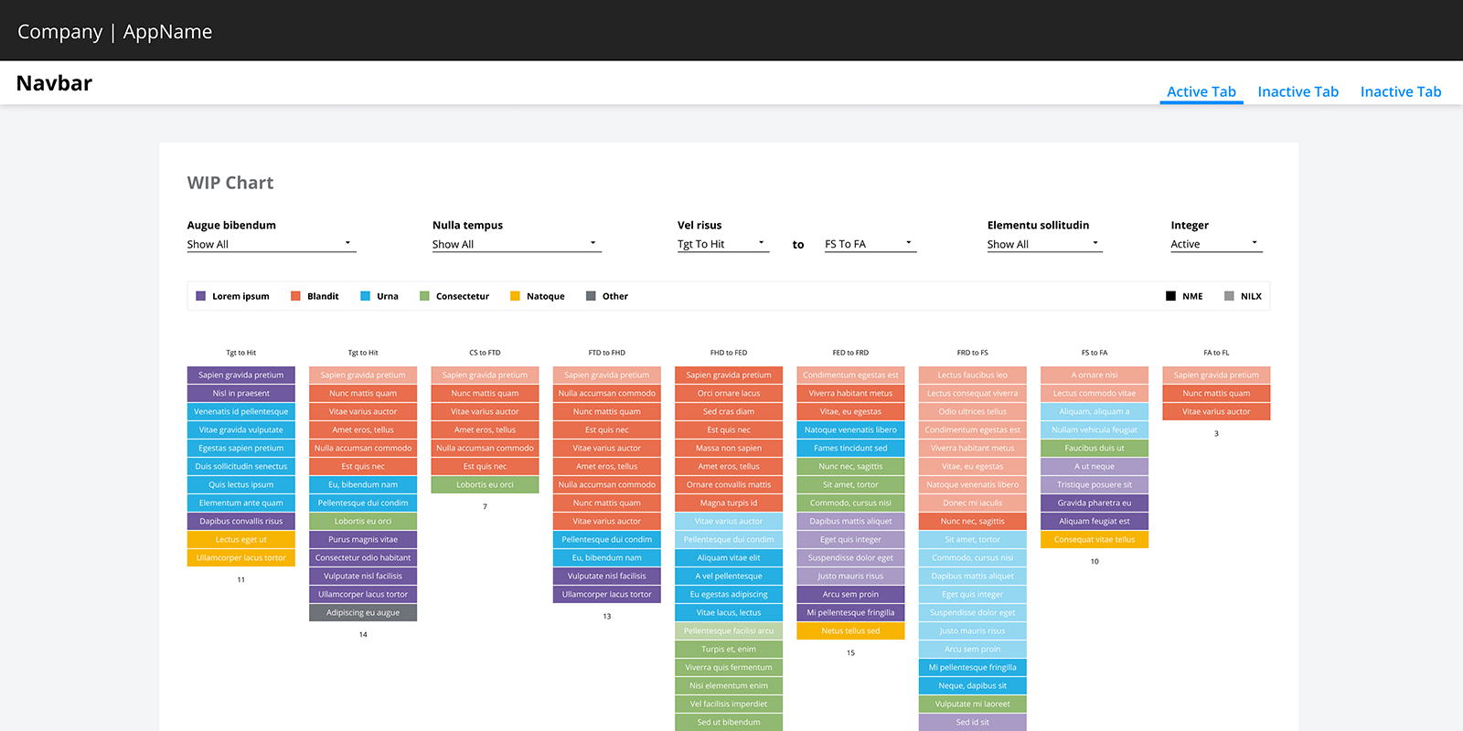Select the gray 'Adipiscing eu augue' card
This screenshot has height=731, width=1463.
(x=363, y=612)
